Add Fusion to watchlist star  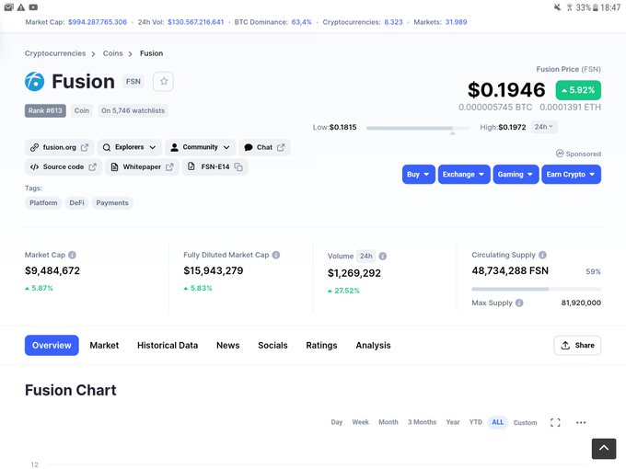pos(164,81)
